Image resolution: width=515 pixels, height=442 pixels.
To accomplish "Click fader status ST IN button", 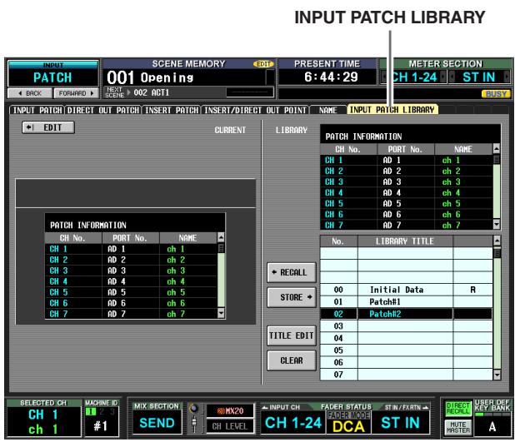I will [400, 423].
